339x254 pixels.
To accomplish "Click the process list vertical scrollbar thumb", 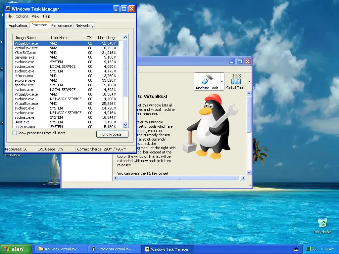I will [x=125, y=68].
